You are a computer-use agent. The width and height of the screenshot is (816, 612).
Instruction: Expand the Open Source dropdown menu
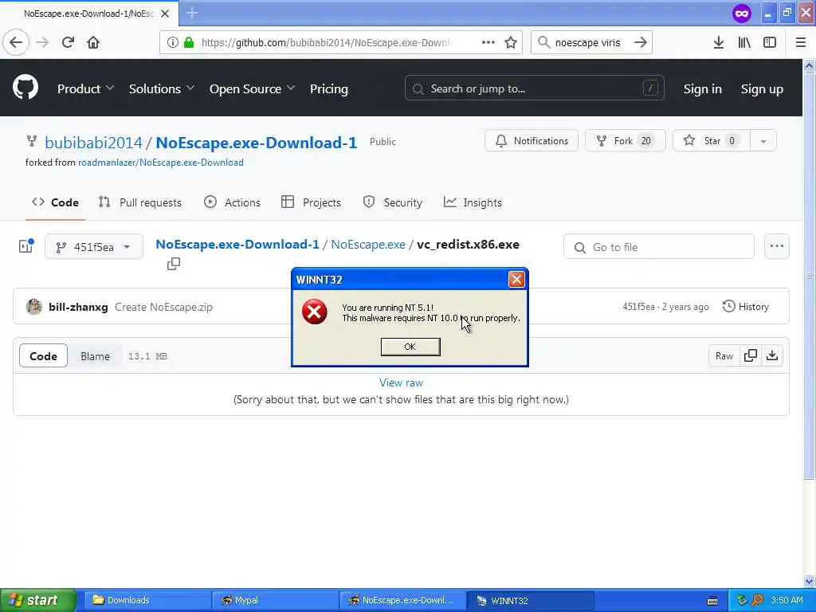pyautogui.click(x=253, y=88)
